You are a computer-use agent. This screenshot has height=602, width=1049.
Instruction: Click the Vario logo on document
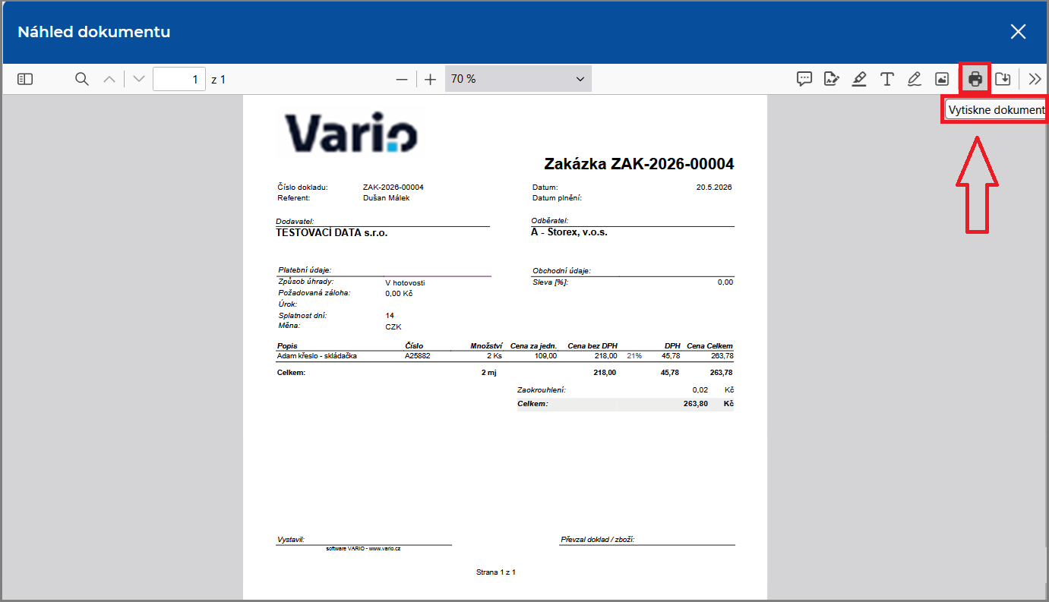[350, 132]
